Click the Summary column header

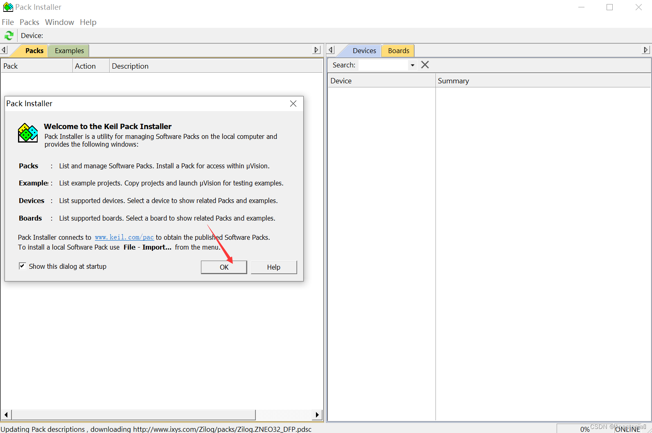click(543, 80)
